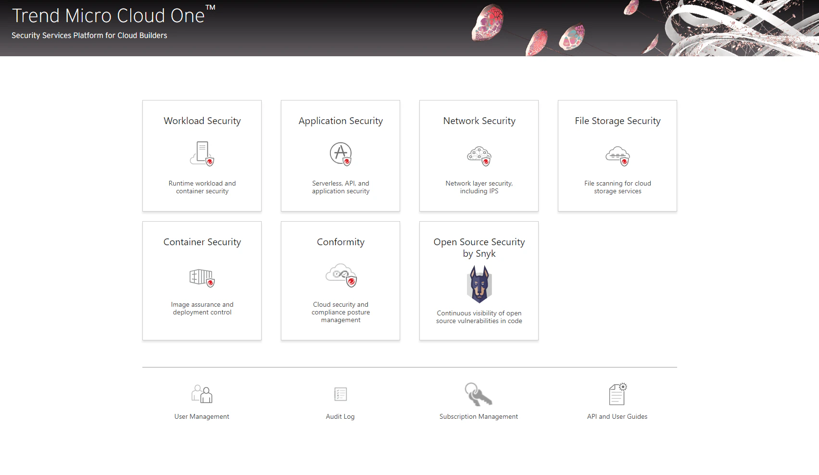The height and width of the screenshot is (475, 819).
Task: Click the User Management label
Action: (202, 416)
